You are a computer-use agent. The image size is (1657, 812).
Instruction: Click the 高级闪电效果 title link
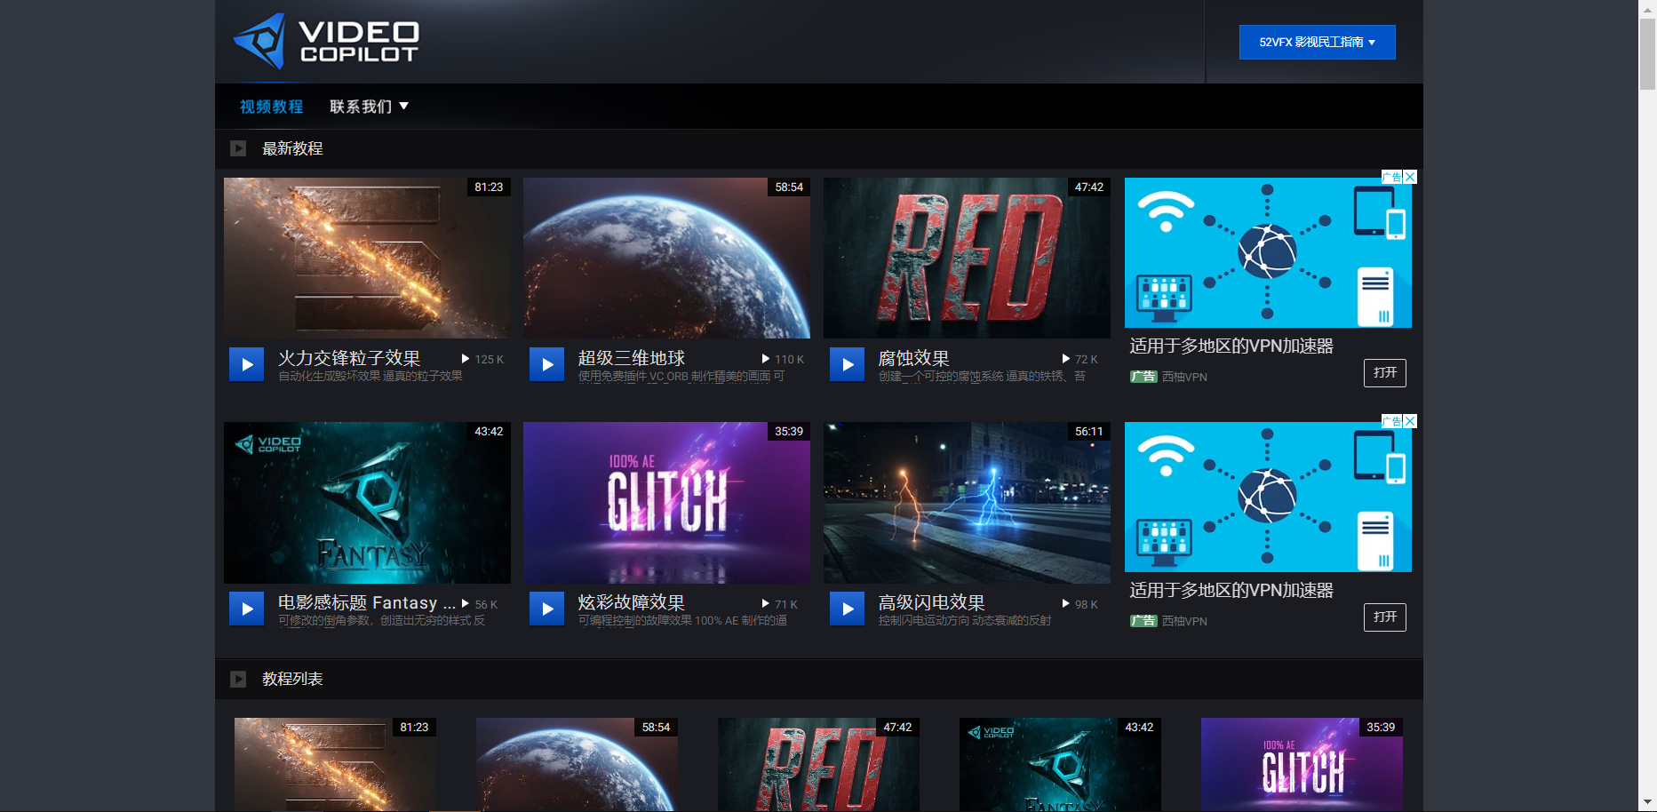[932, 602]
